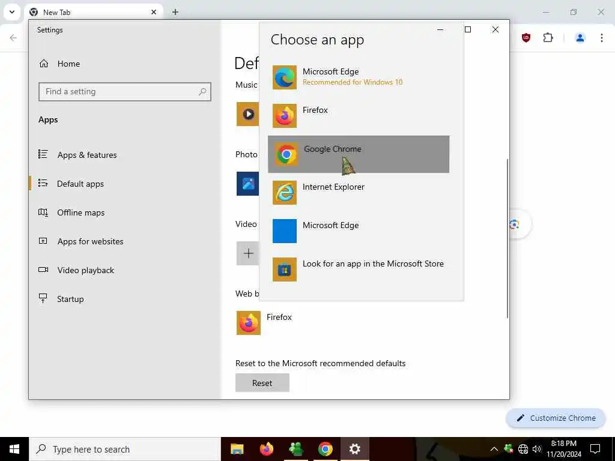Viewport: 615px width, 461px height.
Task: Click the Chrome back arrow
Action: (13, 38)
